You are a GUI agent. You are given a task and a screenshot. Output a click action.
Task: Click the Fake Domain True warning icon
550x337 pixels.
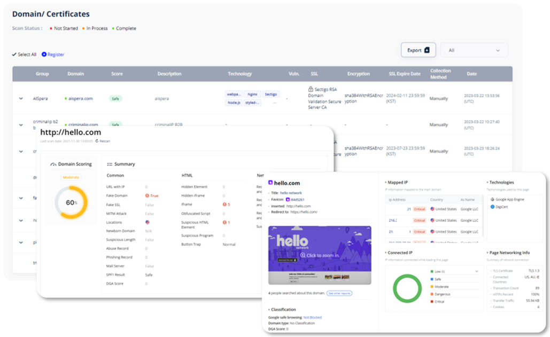tap(147, 195)
